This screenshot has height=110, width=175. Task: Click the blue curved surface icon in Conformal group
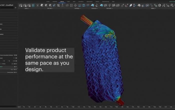click(x=92, y=5)
